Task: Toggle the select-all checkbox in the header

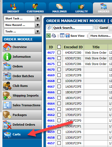Action: coord(59,47)
